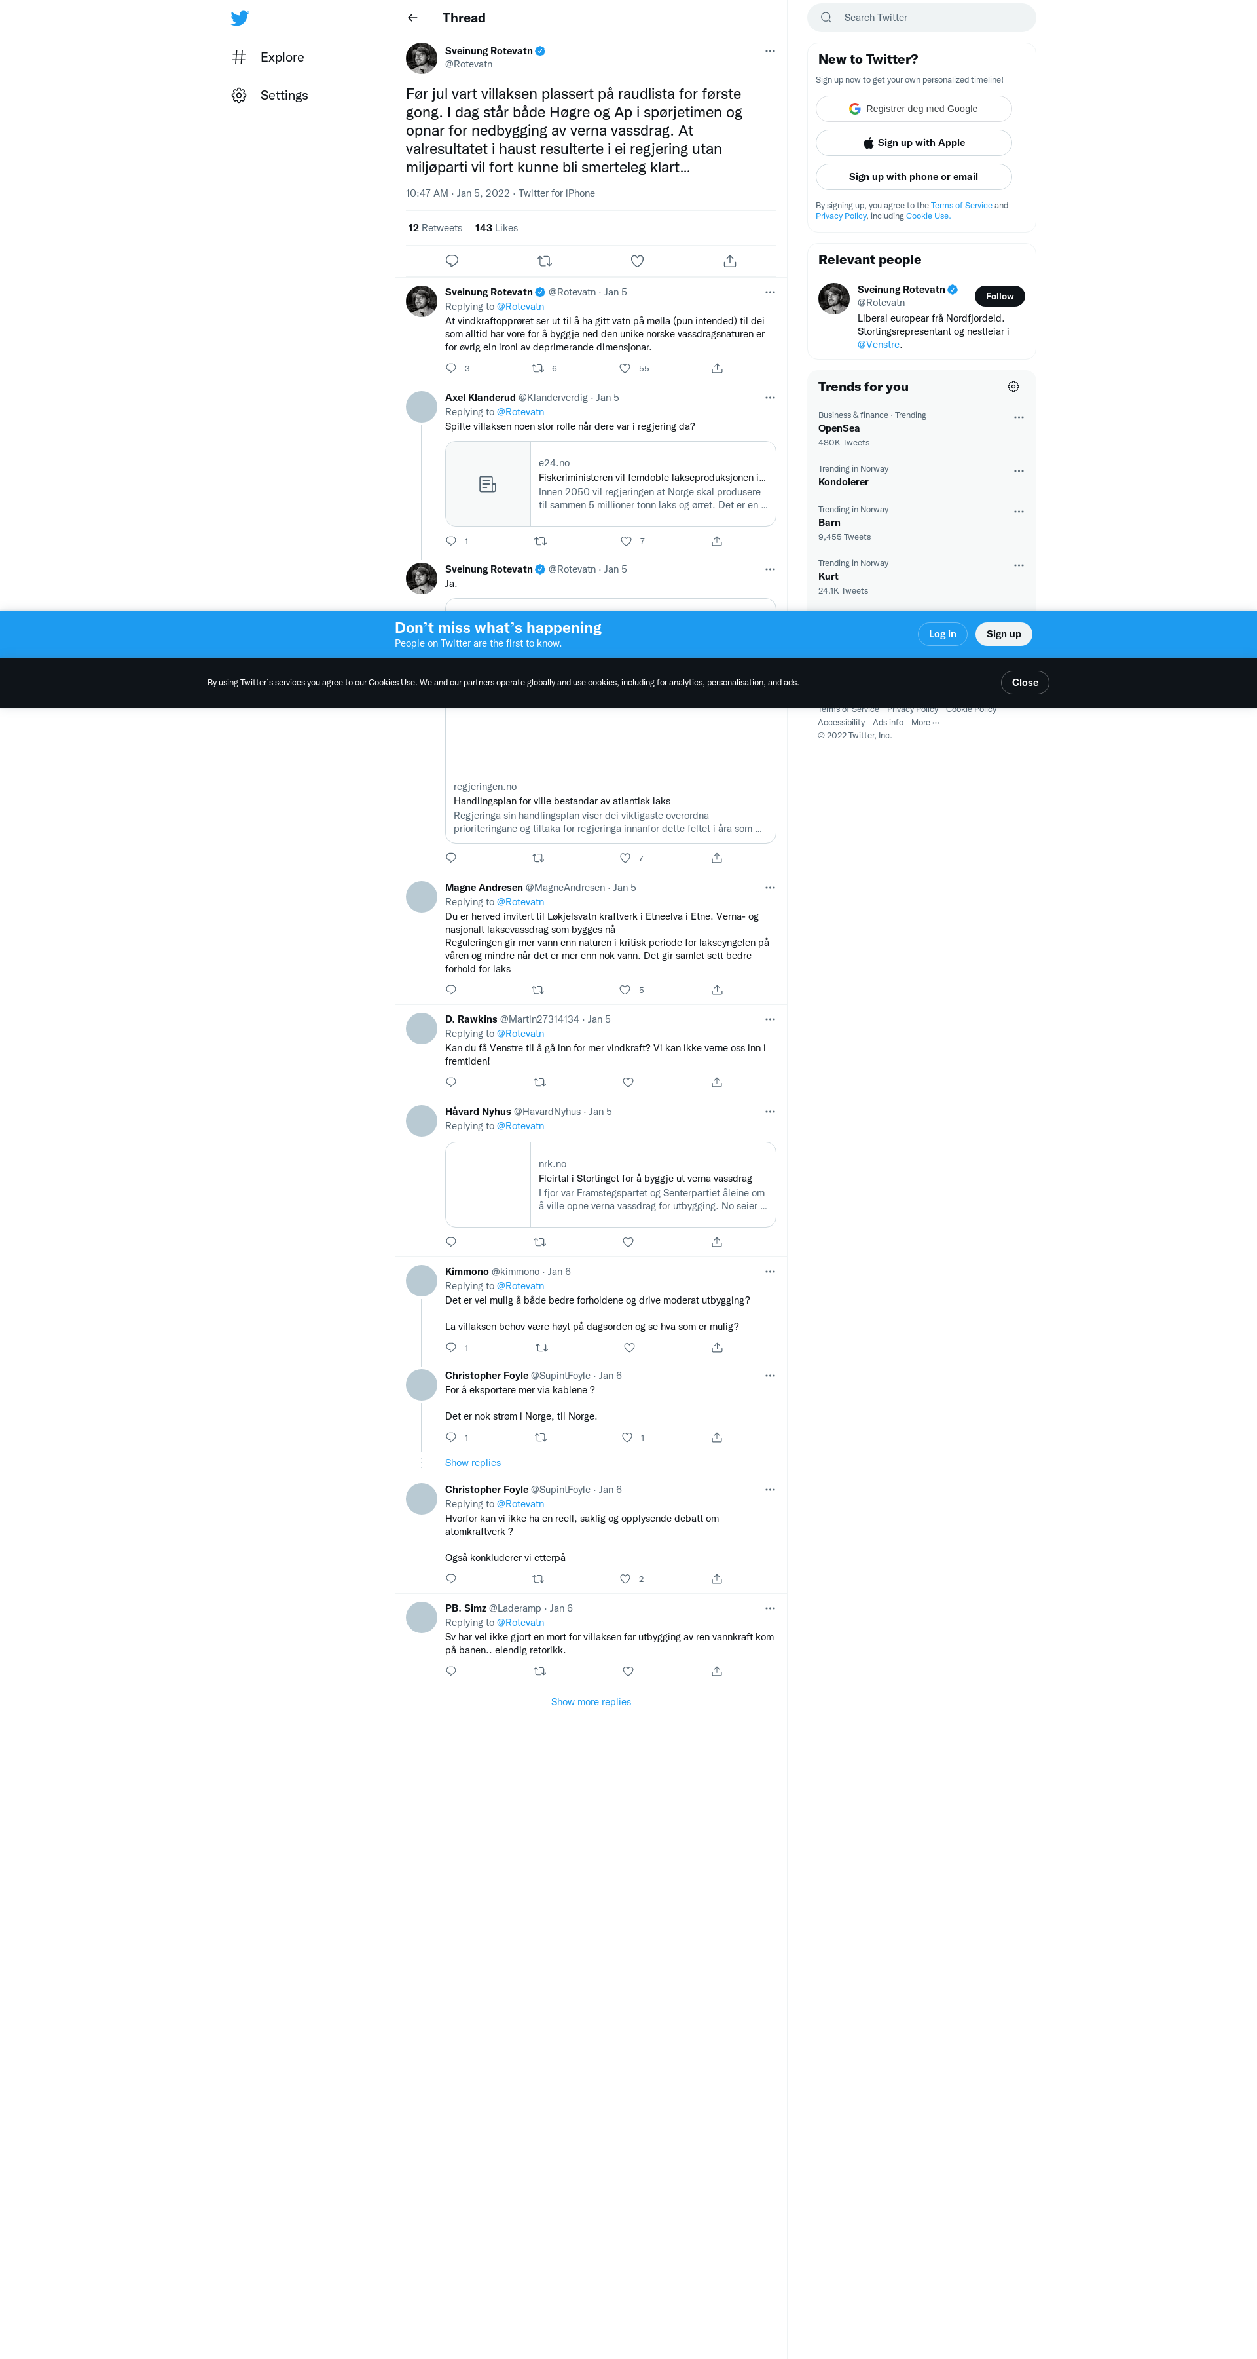Screen dimensions: 1257x2359
Task: Retweet D. Rawkins' reply
Action: click(x=539, y=1082)
